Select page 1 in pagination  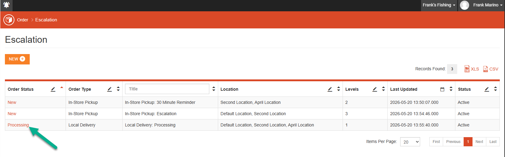tap(468, 142)
